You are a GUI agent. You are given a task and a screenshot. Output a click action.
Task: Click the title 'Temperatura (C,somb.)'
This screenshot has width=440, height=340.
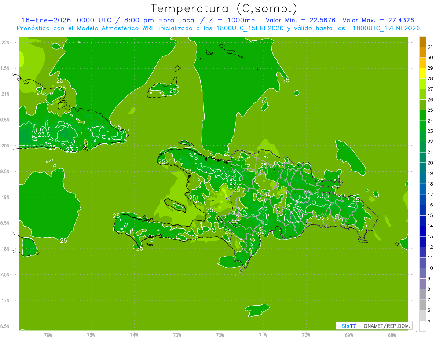coord(224,8)
